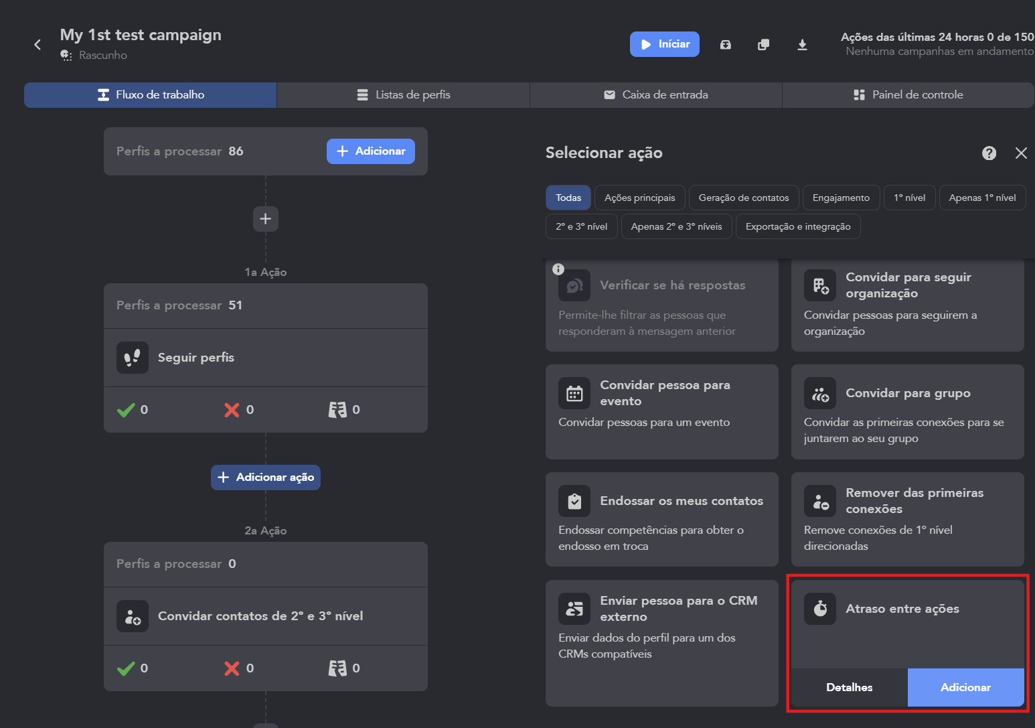
Task: Open the Painel de controle tab
Action: coord(908,95)
